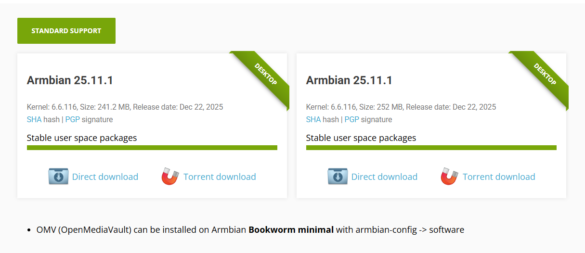Click the 'Torrent download' text in the 241.2 MB card

[x=220, y=177]
